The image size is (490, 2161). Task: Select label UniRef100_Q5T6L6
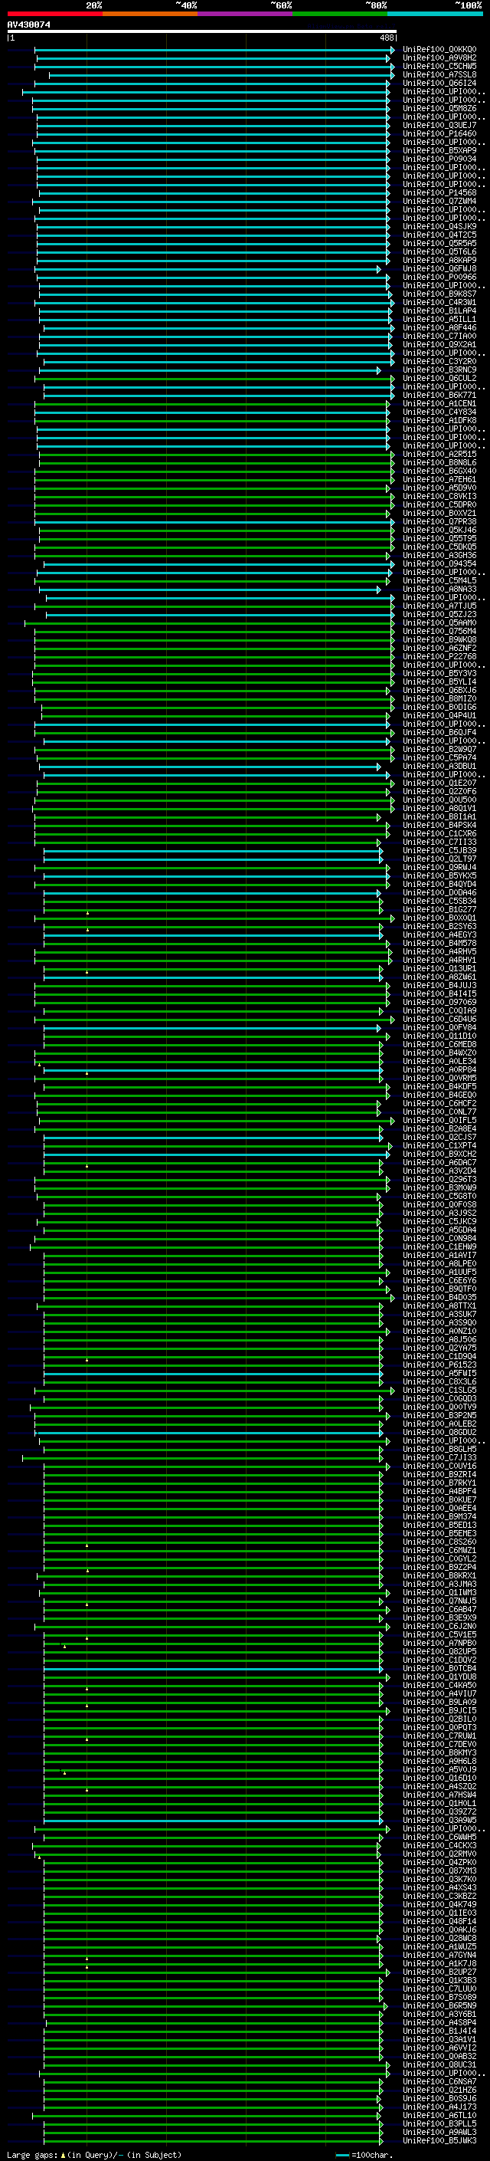click(439, 251)
